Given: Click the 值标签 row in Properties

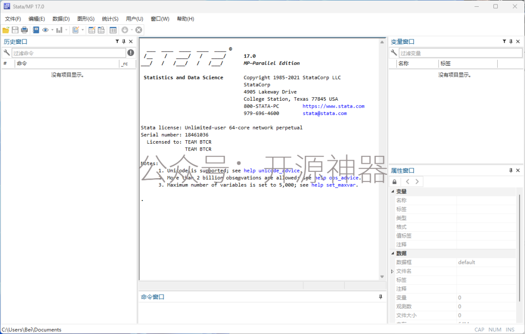Looking at the screenshot, I should (455, 236).
